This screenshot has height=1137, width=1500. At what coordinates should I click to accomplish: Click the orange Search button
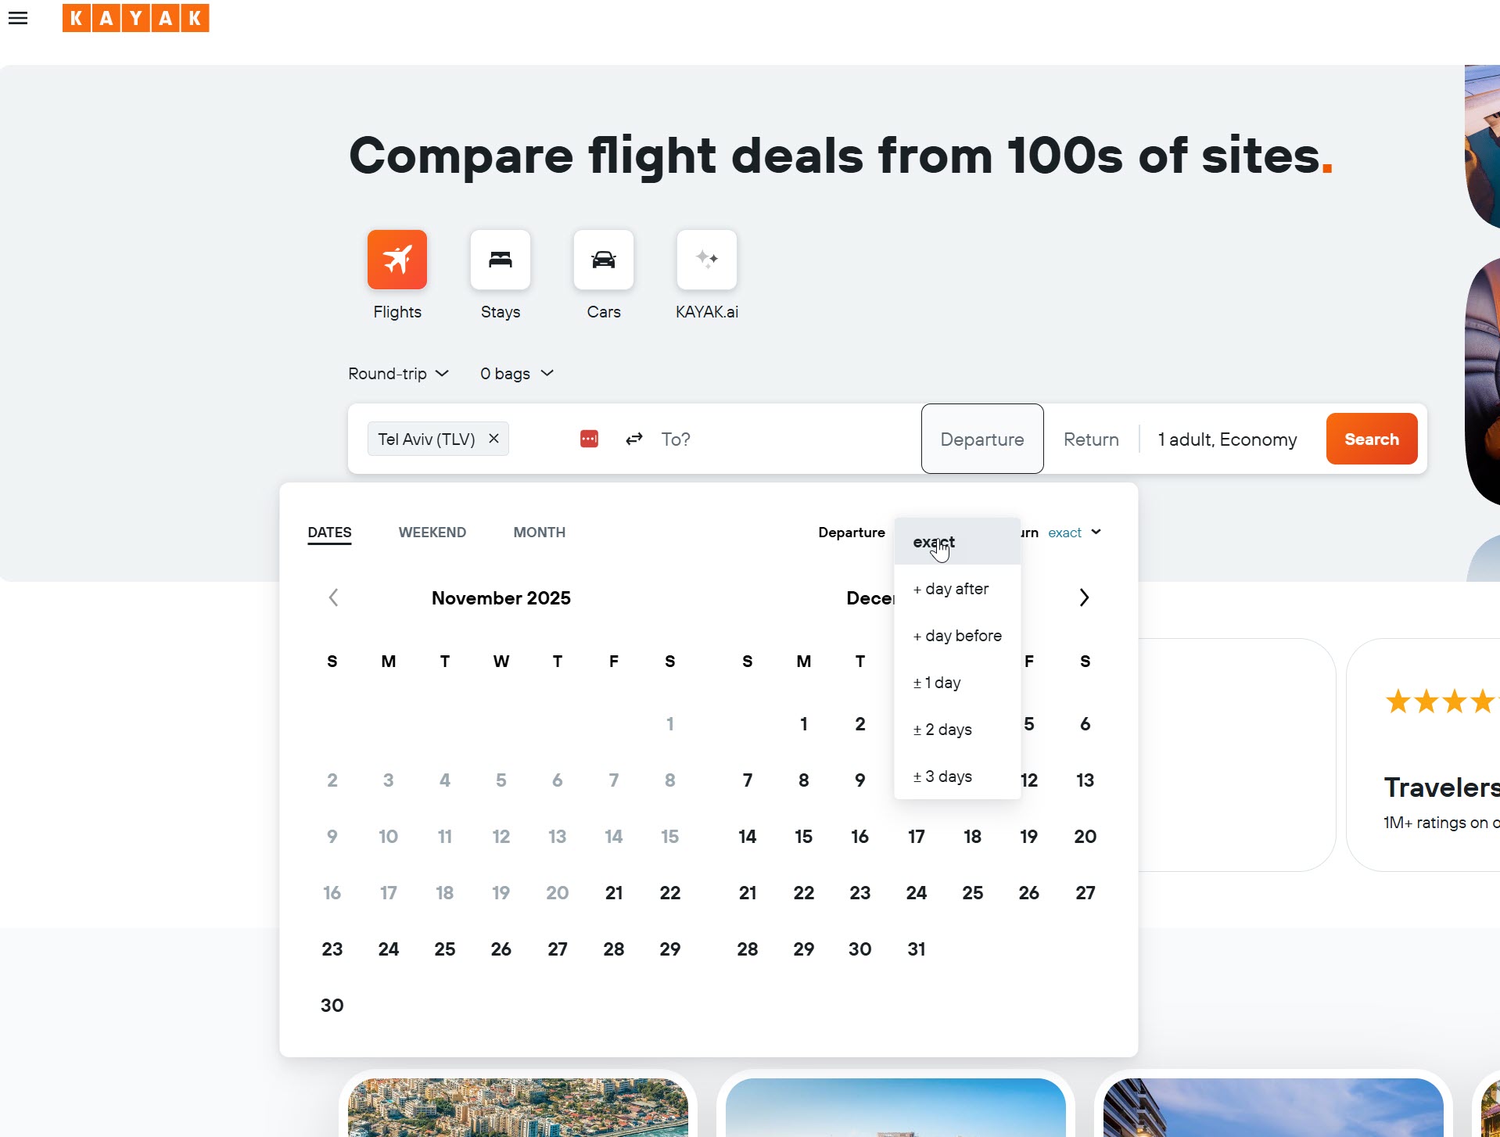point(1372,439)
